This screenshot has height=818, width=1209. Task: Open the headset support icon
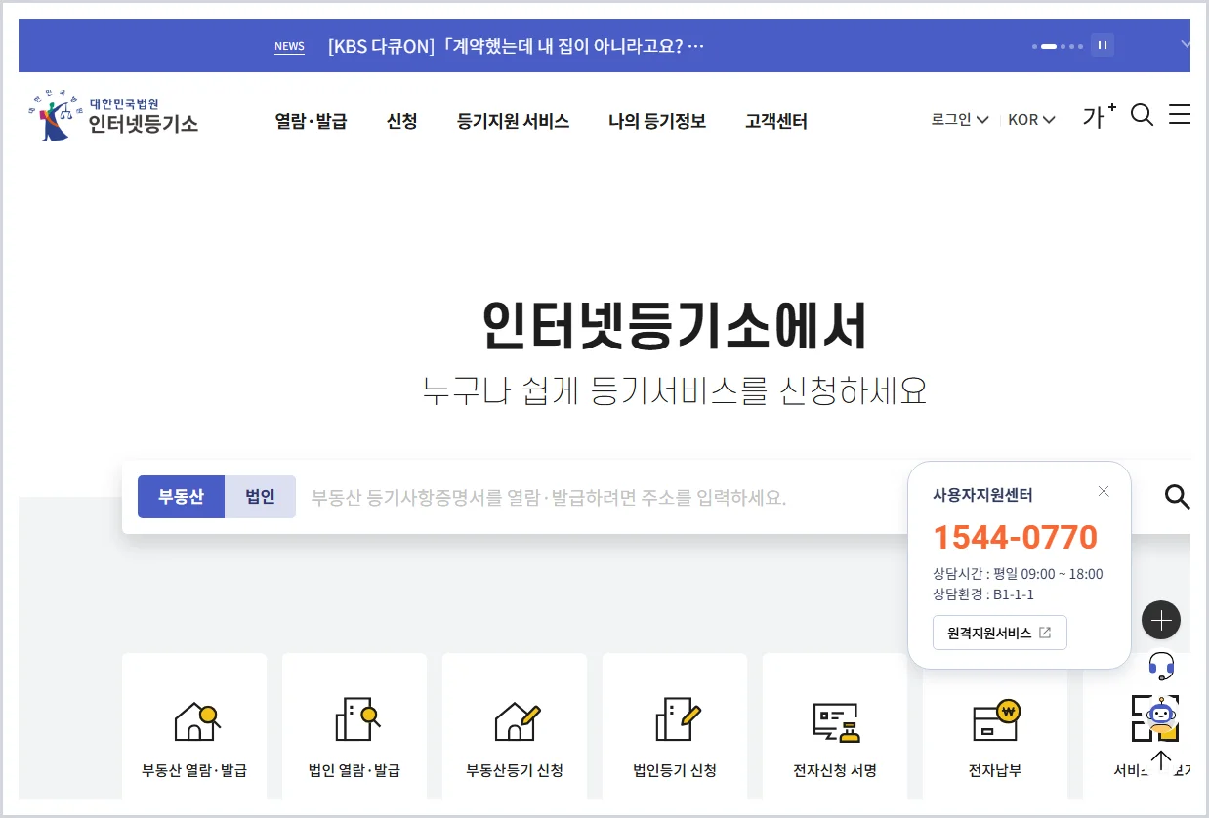point(1161,667)
